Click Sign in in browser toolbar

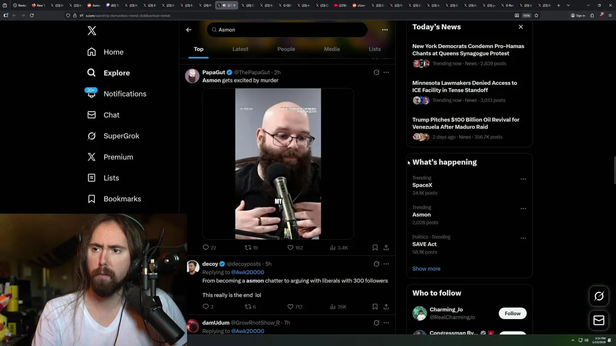point(578,15)
